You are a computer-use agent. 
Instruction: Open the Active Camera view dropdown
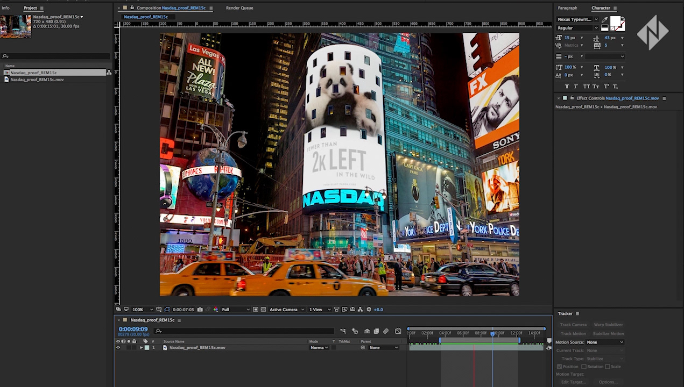point(287,310)
